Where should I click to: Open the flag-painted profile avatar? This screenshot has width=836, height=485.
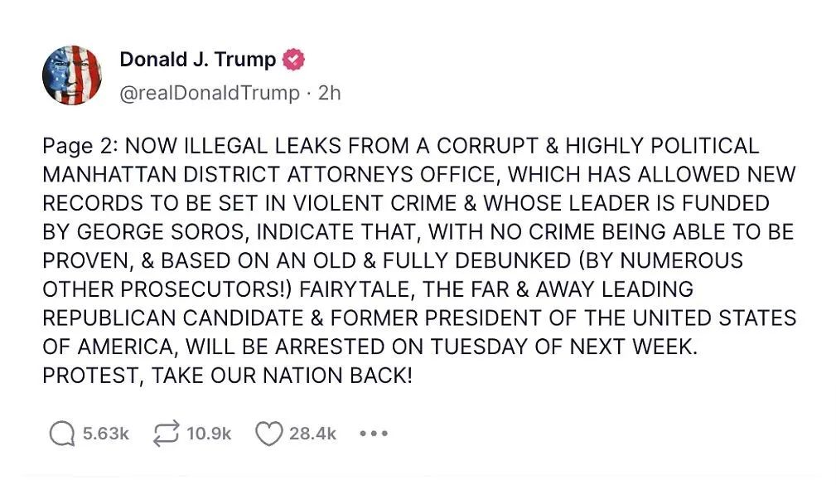72,75
